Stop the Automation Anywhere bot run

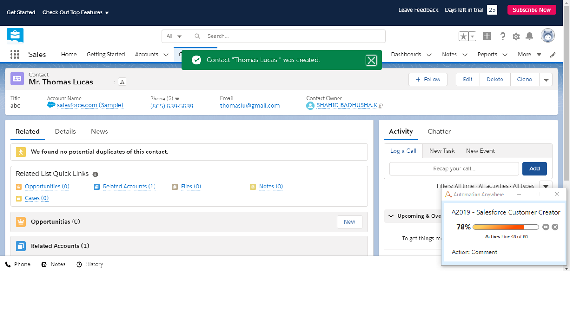click(555, 227)
